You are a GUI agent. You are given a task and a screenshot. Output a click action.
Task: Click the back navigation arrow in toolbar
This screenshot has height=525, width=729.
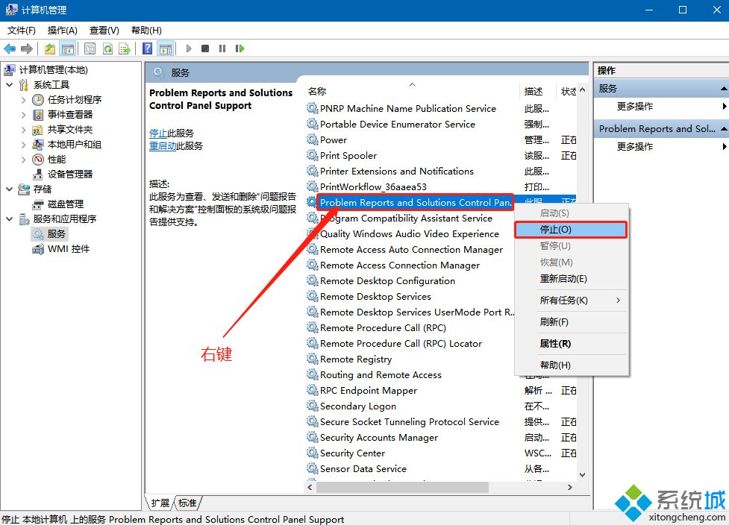point(10,48)
